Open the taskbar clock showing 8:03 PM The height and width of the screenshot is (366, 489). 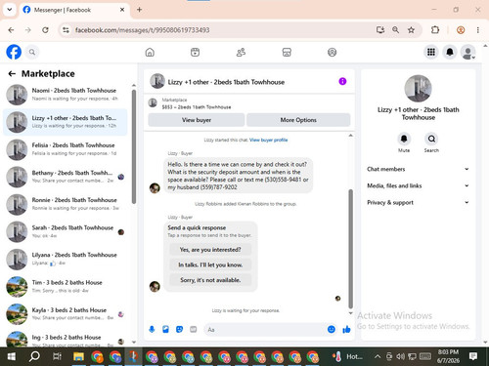pos(448,356)
